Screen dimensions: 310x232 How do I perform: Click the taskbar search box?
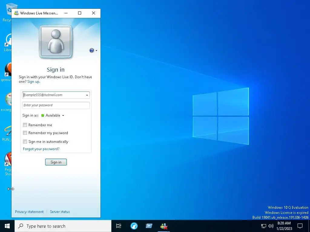pos(63,226)
